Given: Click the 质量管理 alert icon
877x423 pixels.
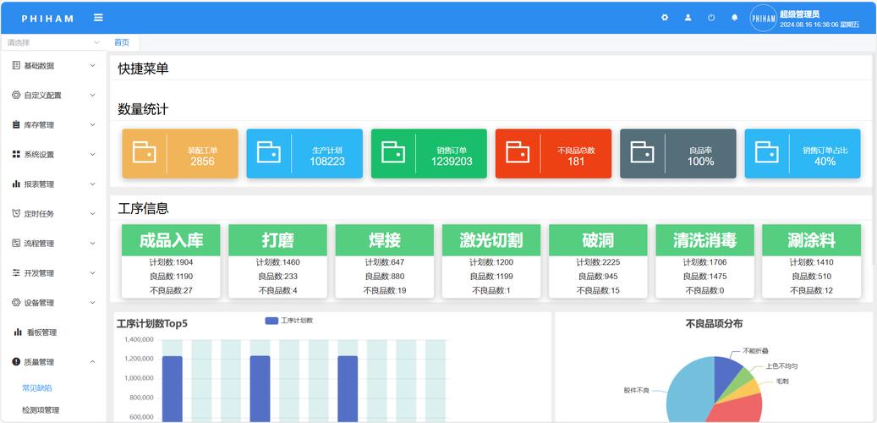Looking at the screenshot, I should 16,362.
